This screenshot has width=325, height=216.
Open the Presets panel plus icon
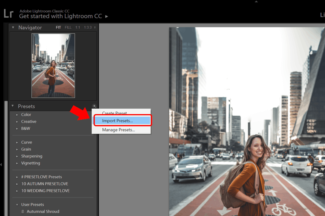click(x=94, y=106)
